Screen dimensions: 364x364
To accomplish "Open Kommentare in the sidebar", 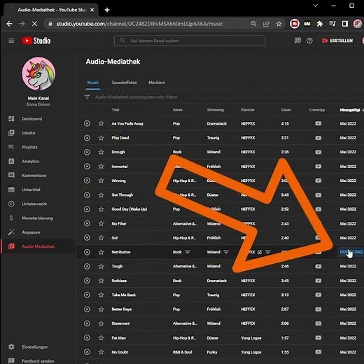I will 37,175.
